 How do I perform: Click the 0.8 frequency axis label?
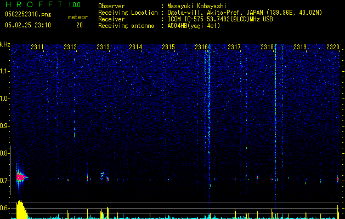point(4,153)
